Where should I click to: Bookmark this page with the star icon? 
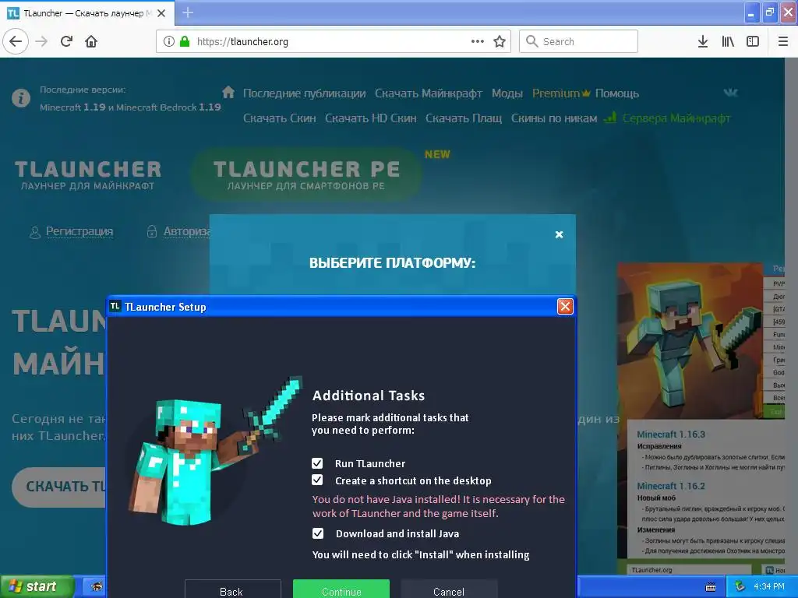[500, 42]
